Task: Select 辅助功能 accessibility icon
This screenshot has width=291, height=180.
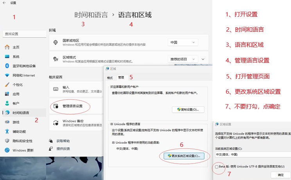Action: point(7,132)
